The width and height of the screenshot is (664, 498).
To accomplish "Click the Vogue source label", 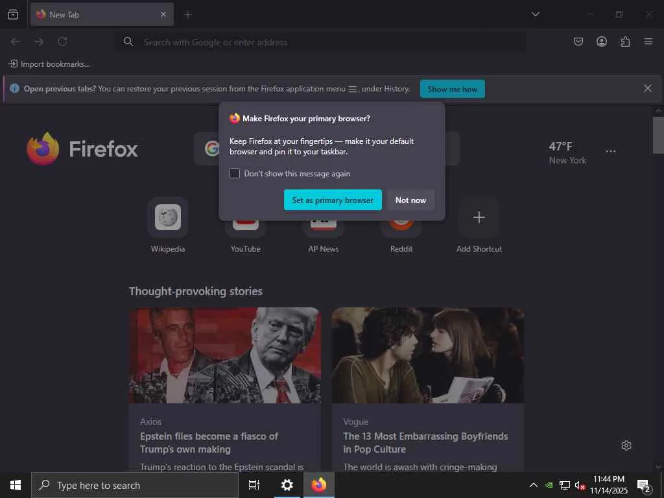I will coord(356,421).
